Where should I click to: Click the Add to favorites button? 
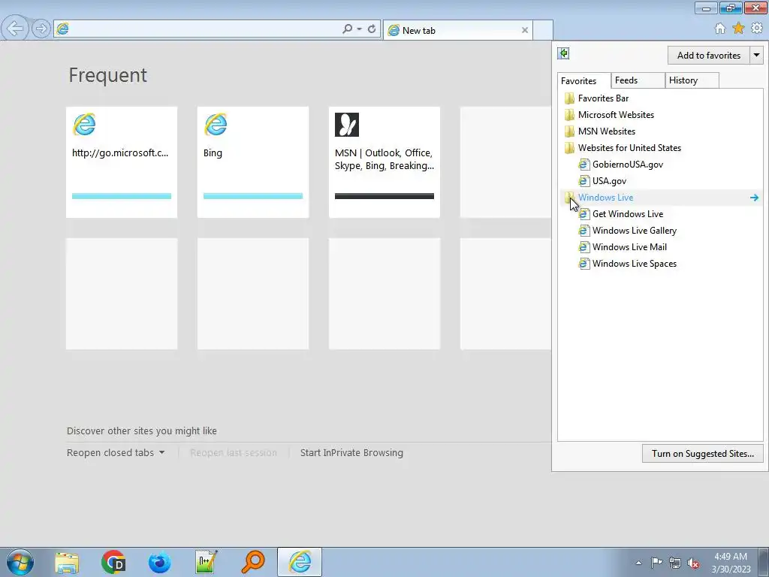[709, 56]
